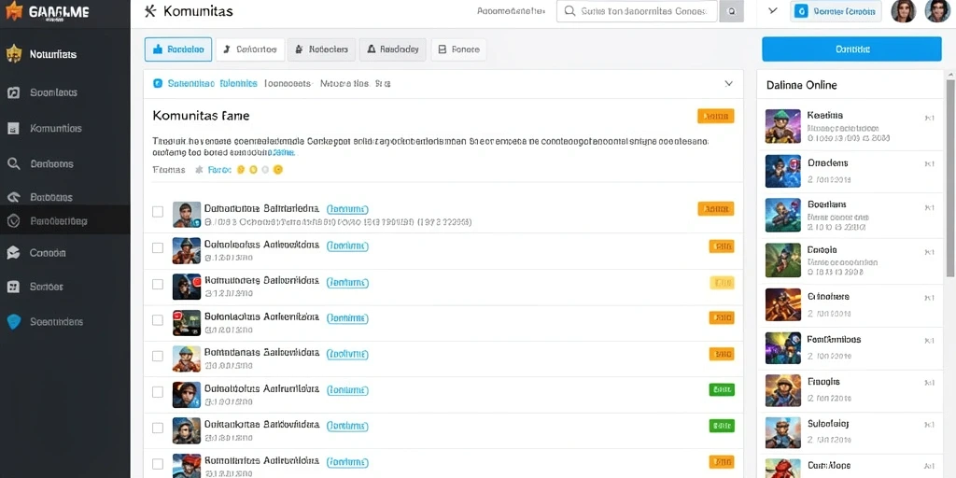Click the chat bubble icon in sidebar
This screenshot has height=478, width=956.
(13, 253)
